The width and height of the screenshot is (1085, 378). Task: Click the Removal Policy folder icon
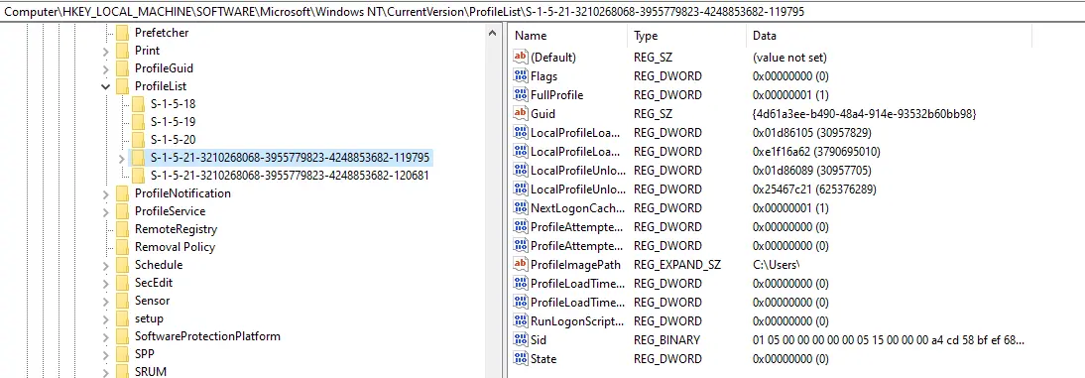pyautogui.click(x=122, y=247)
